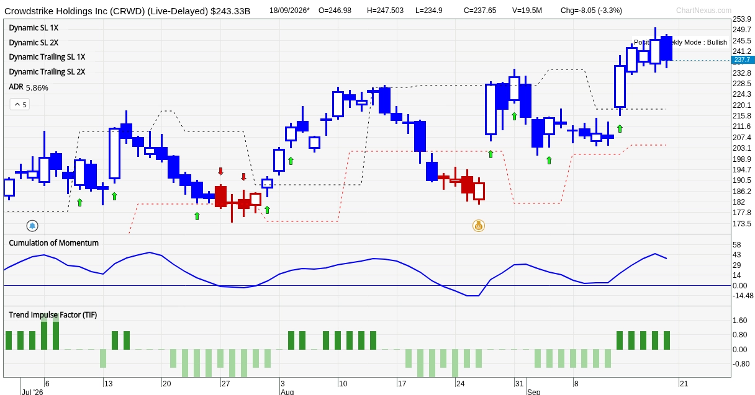This screenshot has height=395, width=755.
Task: Click the Aug month label on time axis
Action: (287, 392)
